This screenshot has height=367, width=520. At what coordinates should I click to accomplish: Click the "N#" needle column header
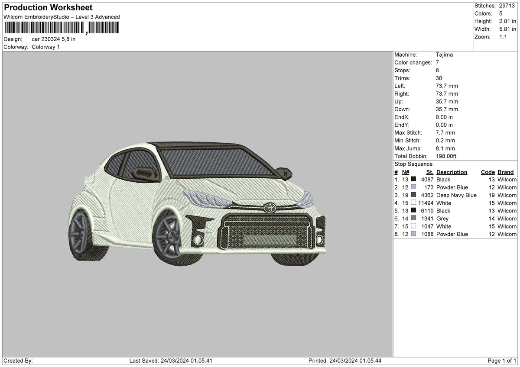click(406, 172)
